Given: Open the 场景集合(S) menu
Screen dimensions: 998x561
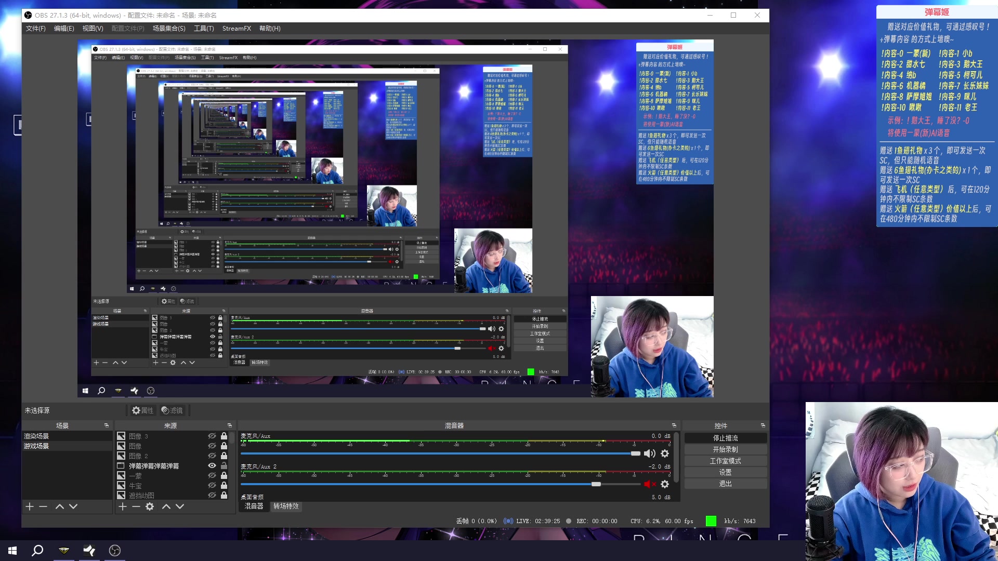Looking at the screenshot, I should 169,29.
